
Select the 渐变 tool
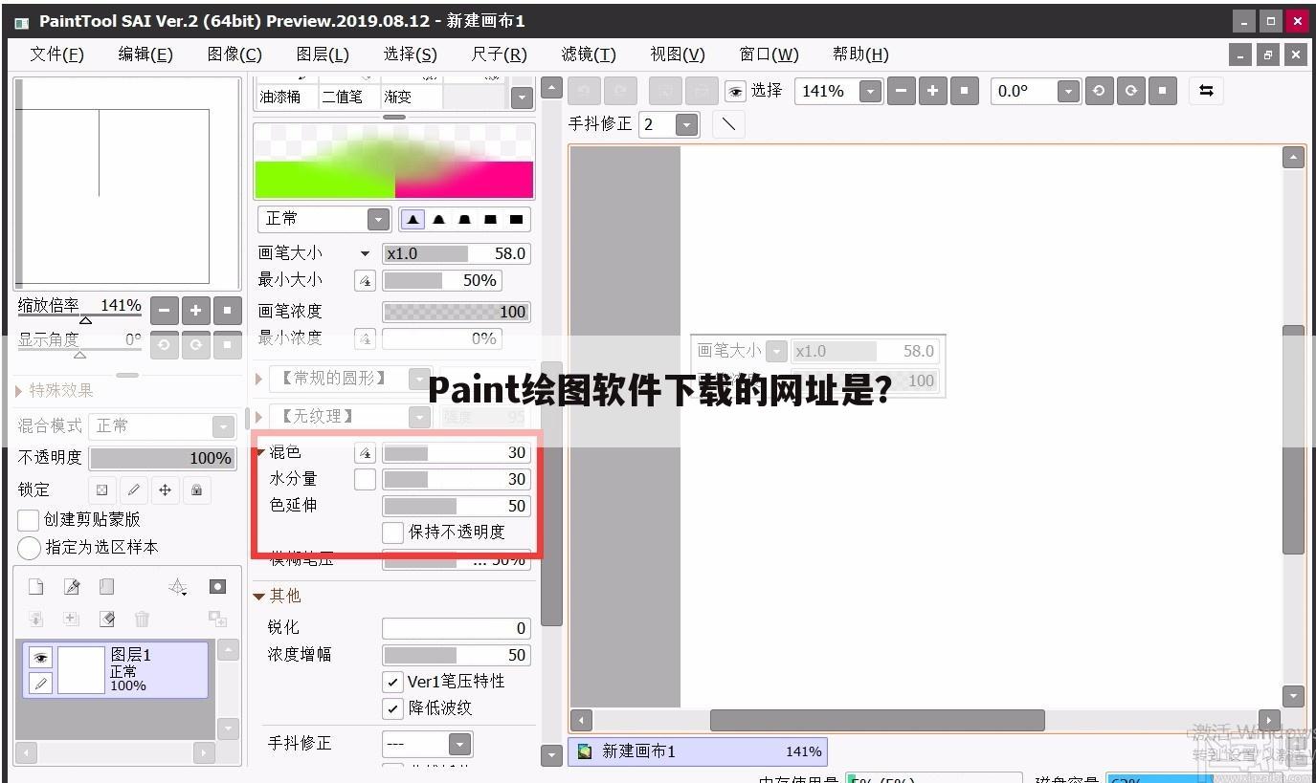click(411, 97)
